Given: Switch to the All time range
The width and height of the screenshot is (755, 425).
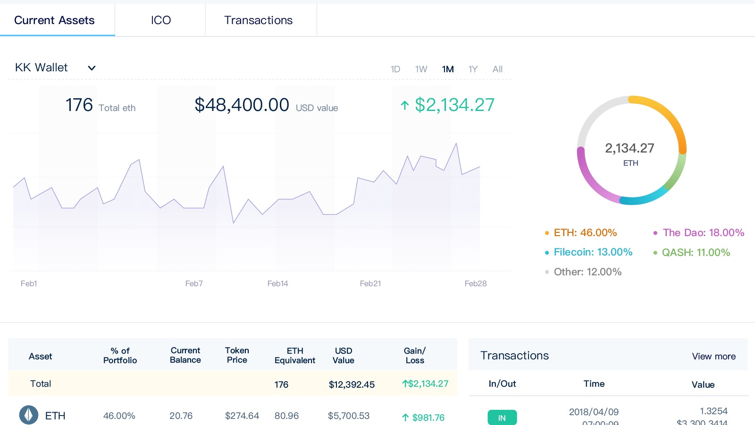Looking at the screenshot, I should click(497, 69).
